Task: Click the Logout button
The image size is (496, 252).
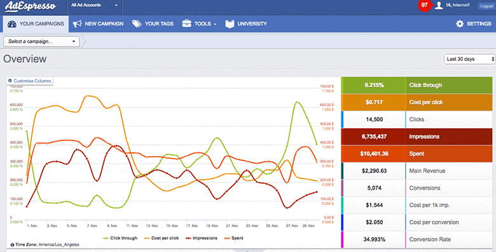Action: (486, 6)
